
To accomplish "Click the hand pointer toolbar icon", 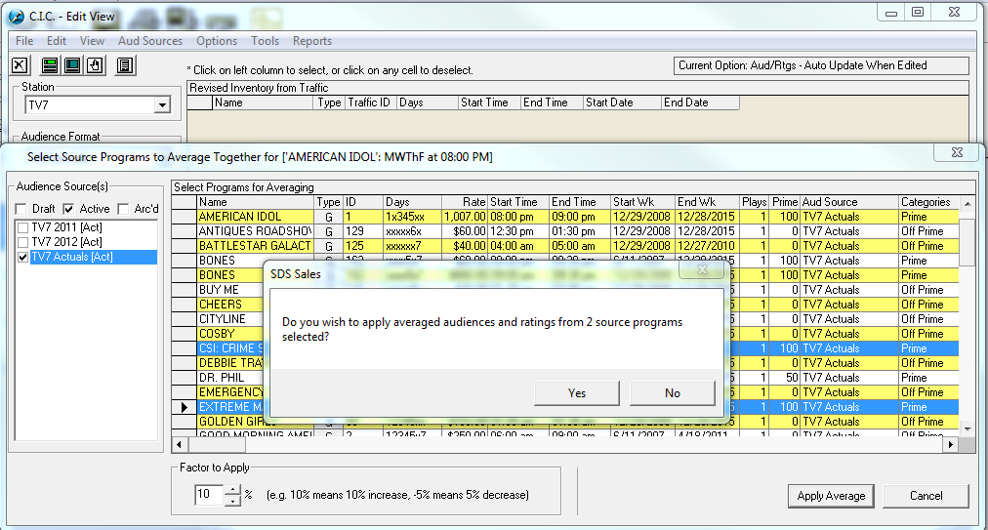I will [95, 65].
